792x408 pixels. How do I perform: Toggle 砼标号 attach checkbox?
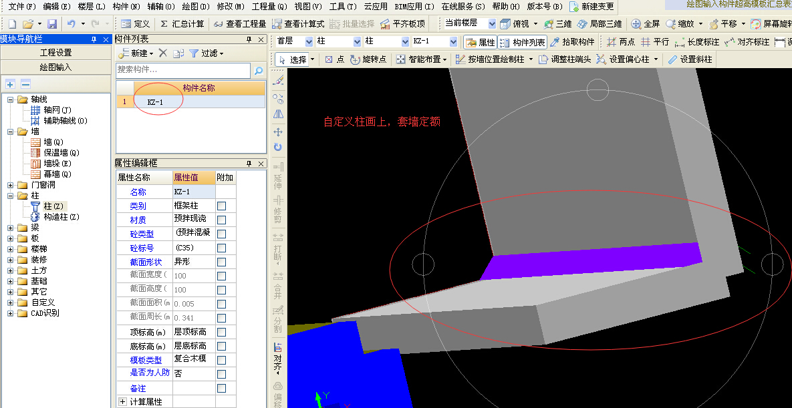(221, 248)
